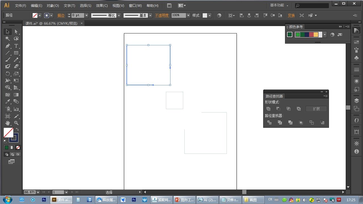Click Minus Back in Pathfinder panel
This screenshot has width=363, height=204.
(x=322, y=122)
